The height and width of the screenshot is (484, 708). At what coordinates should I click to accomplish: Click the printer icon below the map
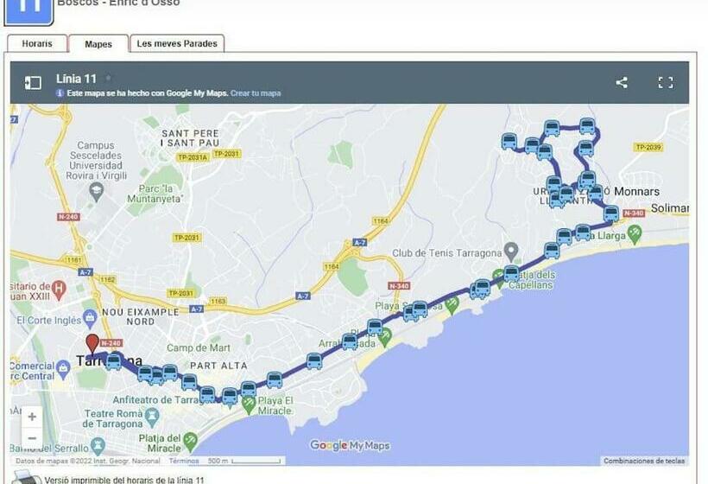click(x=25, y=478)
